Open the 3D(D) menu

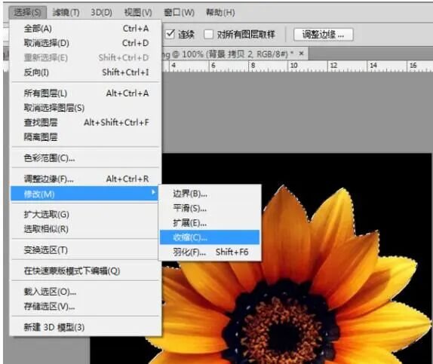[101, 12]
